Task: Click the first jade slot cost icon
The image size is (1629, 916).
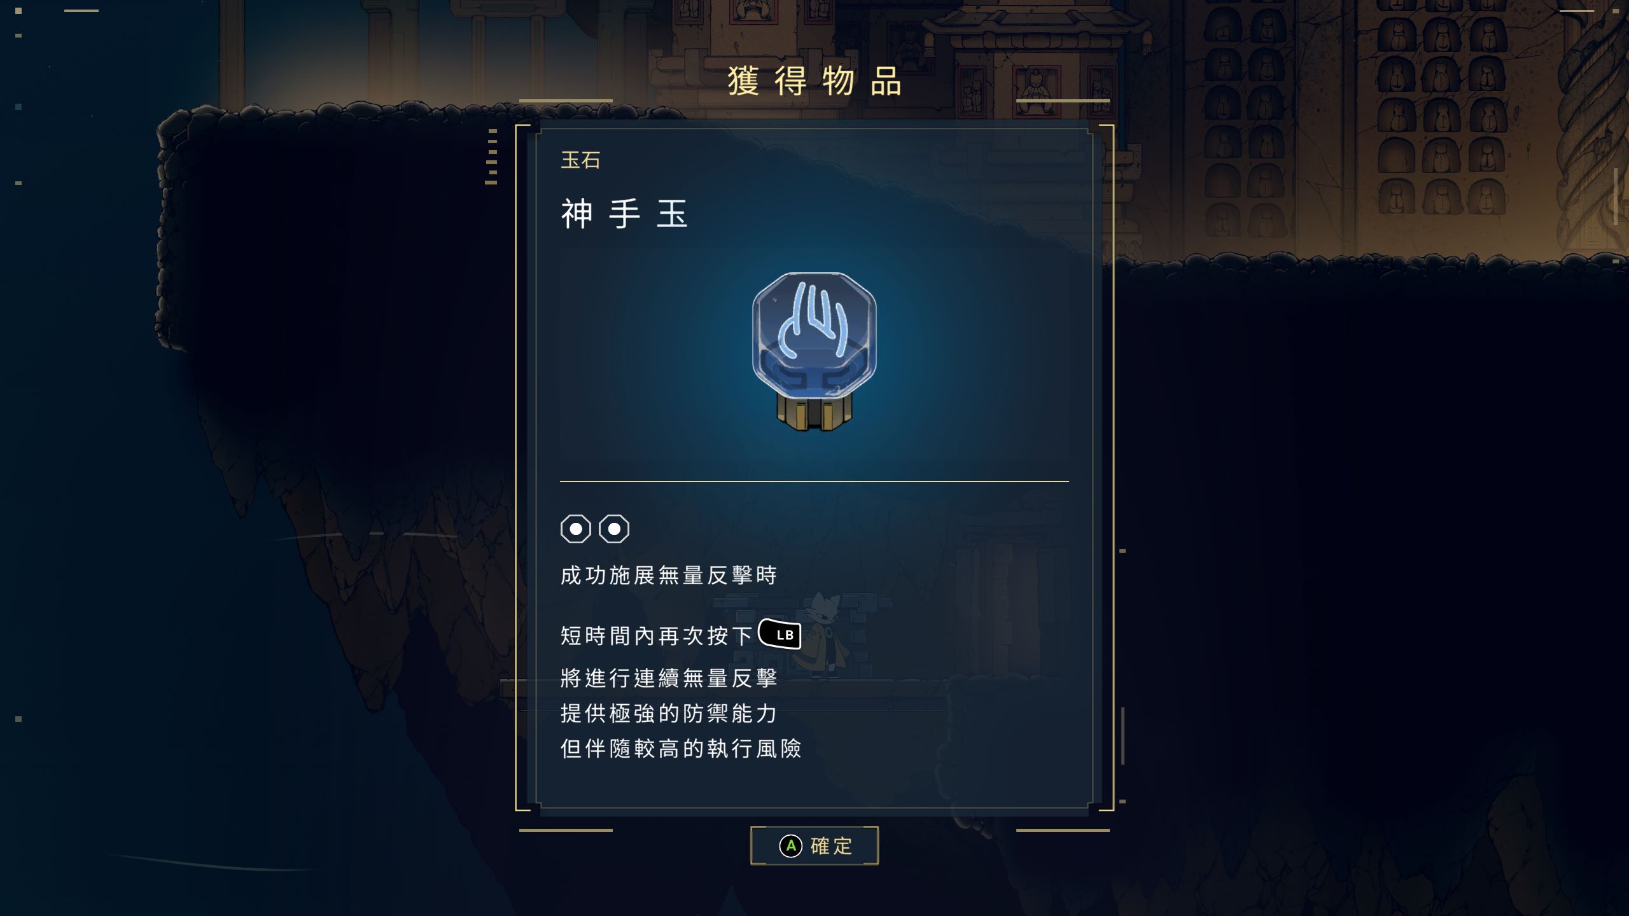Action: pyautogui.click(x=575, y=529)
